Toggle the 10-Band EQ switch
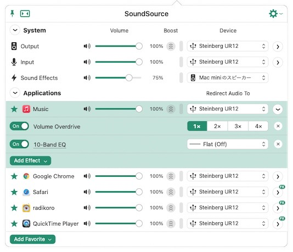 click(x=19, y=144)
